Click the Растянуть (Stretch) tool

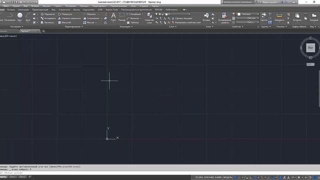pos(47,22)
